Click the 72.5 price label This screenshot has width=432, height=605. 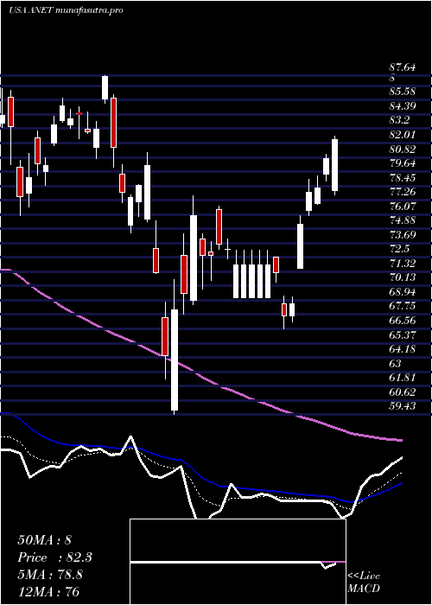point(399,249)
